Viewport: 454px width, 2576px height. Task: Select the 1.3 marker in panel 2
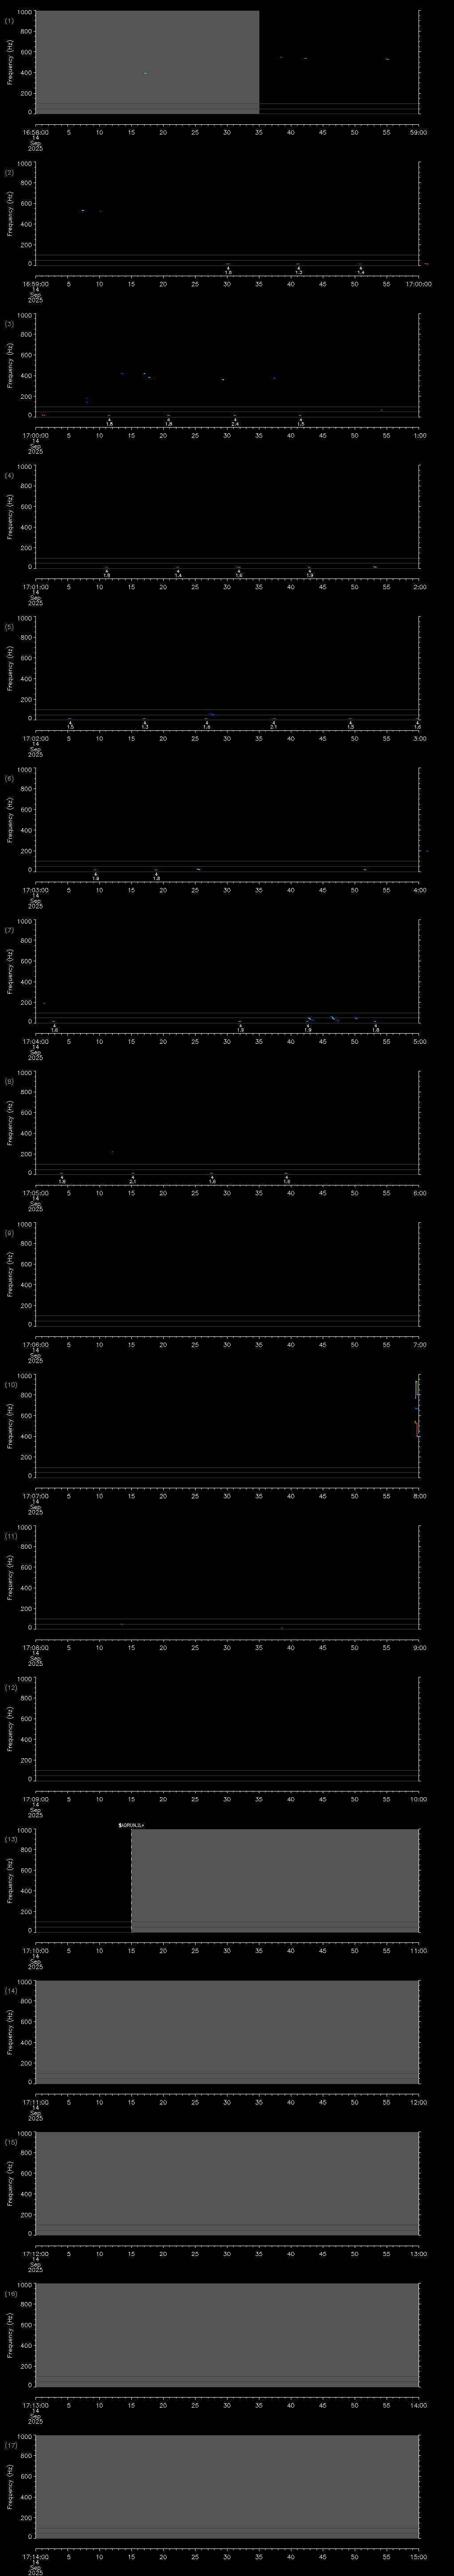[x=298, y=272]
